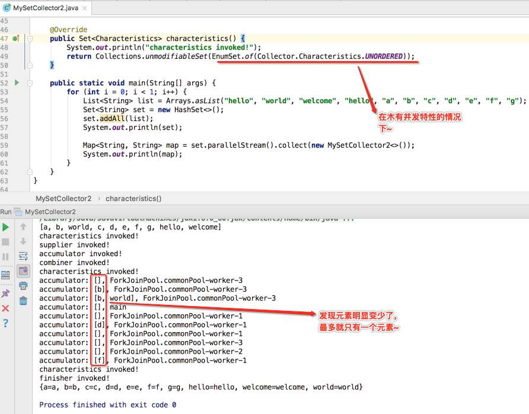Click the 'accumulator invoked!' console line
Viewport: 529px width, 414px height.
(80, 254)
